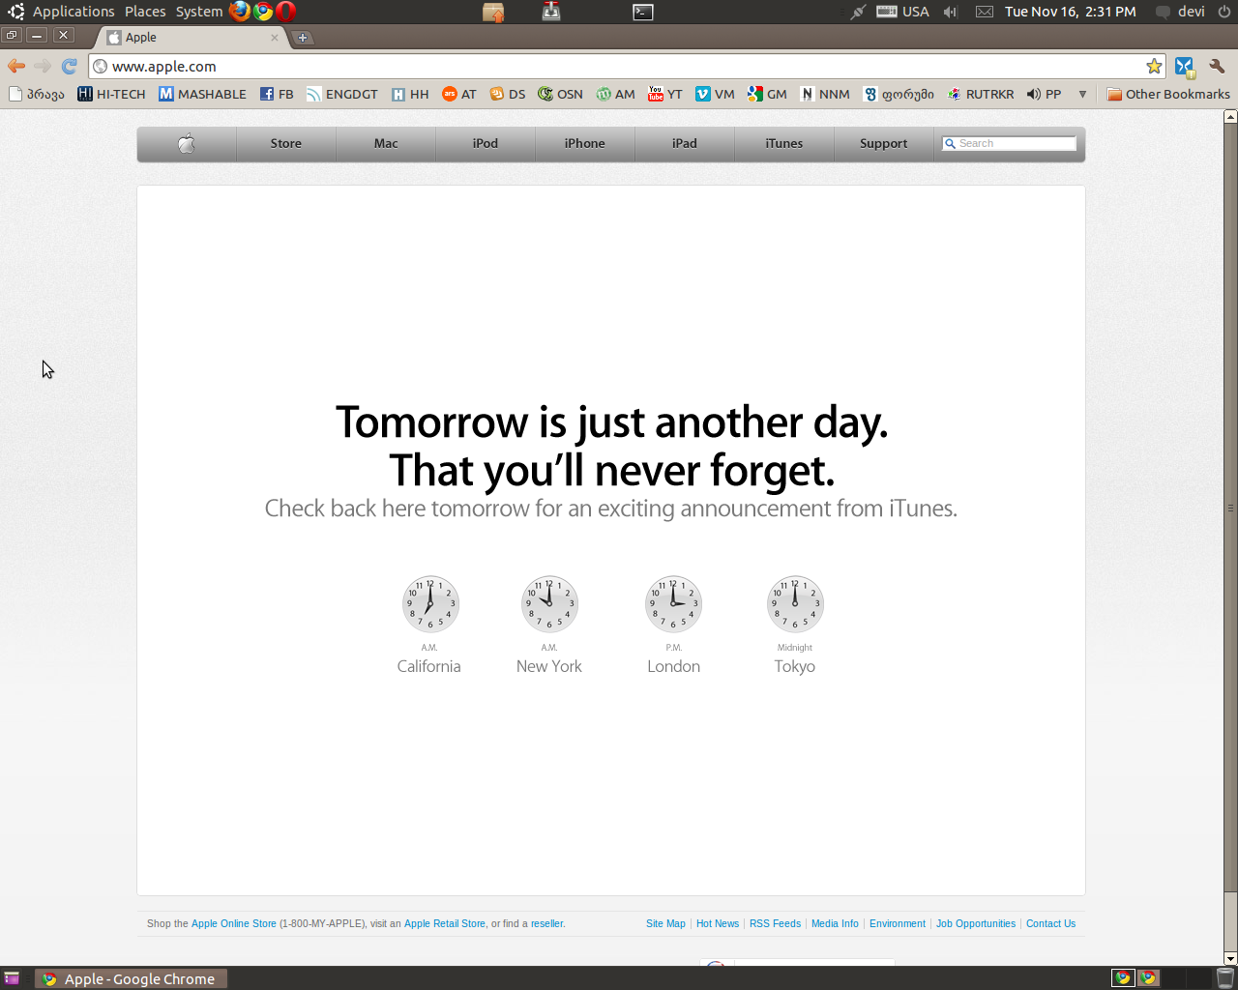Open the Hot News footer link
1238x990 pixels.
717,923
